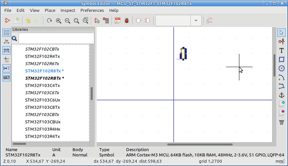
Task: Select STM32F102R4Tx in the library tree
Action: 43,56
